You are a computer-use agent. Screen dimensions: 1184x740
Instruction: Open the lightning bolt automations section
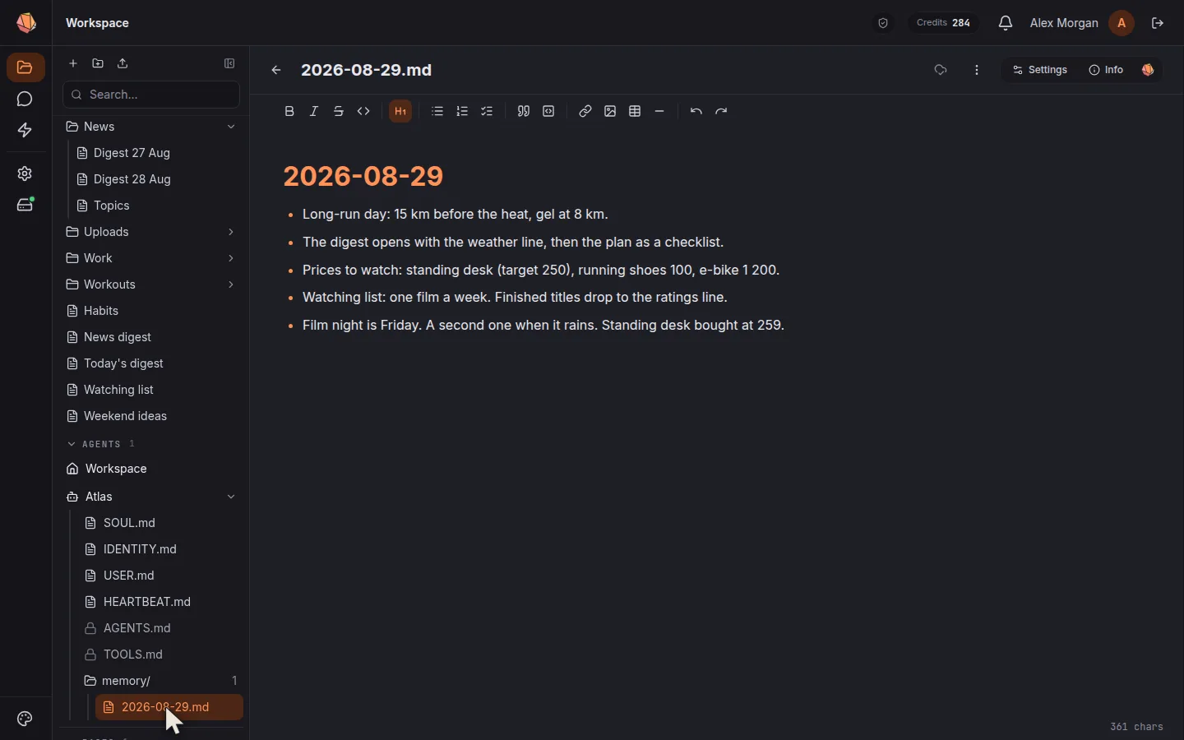tap(25, 131)
